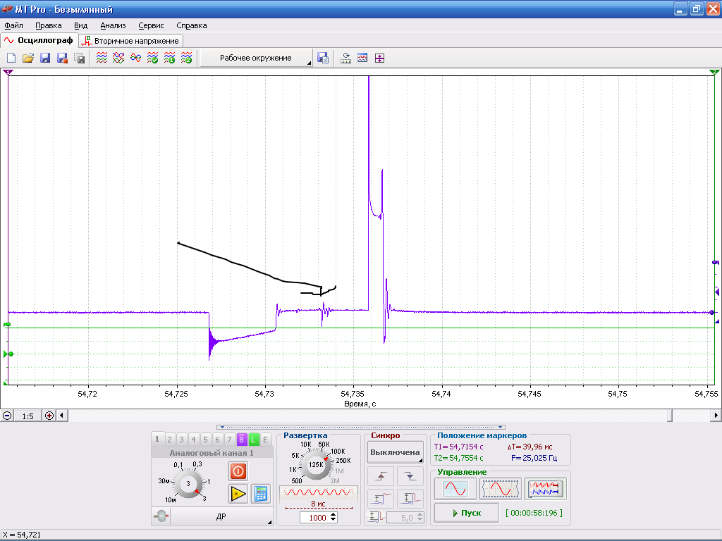Click the New file icon in the toolbar
This screenshot has width=722, height=541.
coord(11,58)
